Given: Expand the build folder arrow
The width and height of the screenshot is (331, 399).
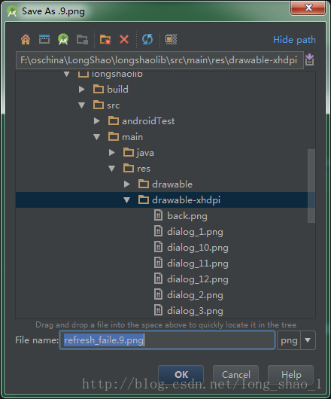Looking at the screenshot, I should click(82, 90).
